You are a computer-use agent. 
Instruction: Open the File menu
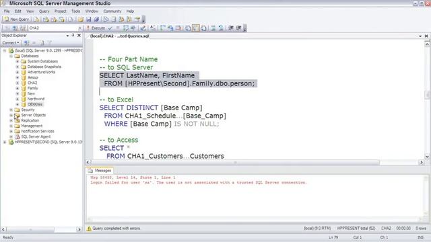tap(7, 11)
